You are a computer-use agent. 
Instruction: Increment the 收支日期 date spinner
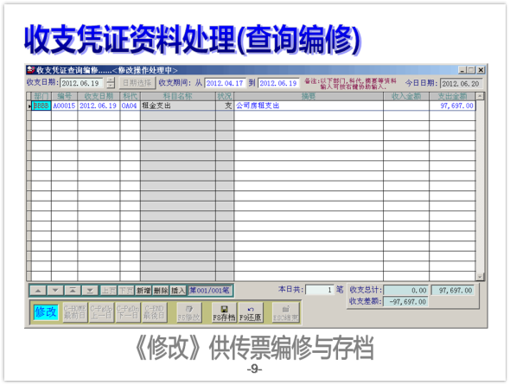tap(111, 80)
